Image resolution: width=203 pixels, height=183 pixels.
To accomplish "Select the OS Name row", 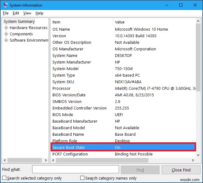I will pyautogui.click(x=123, y=29).
